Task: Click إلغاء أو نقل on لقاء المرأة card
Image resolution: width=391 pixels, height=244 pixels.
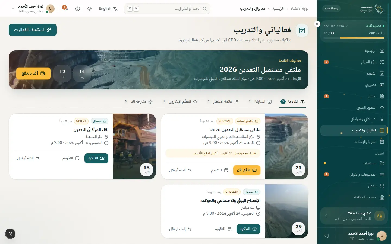Action: point(28,158)
